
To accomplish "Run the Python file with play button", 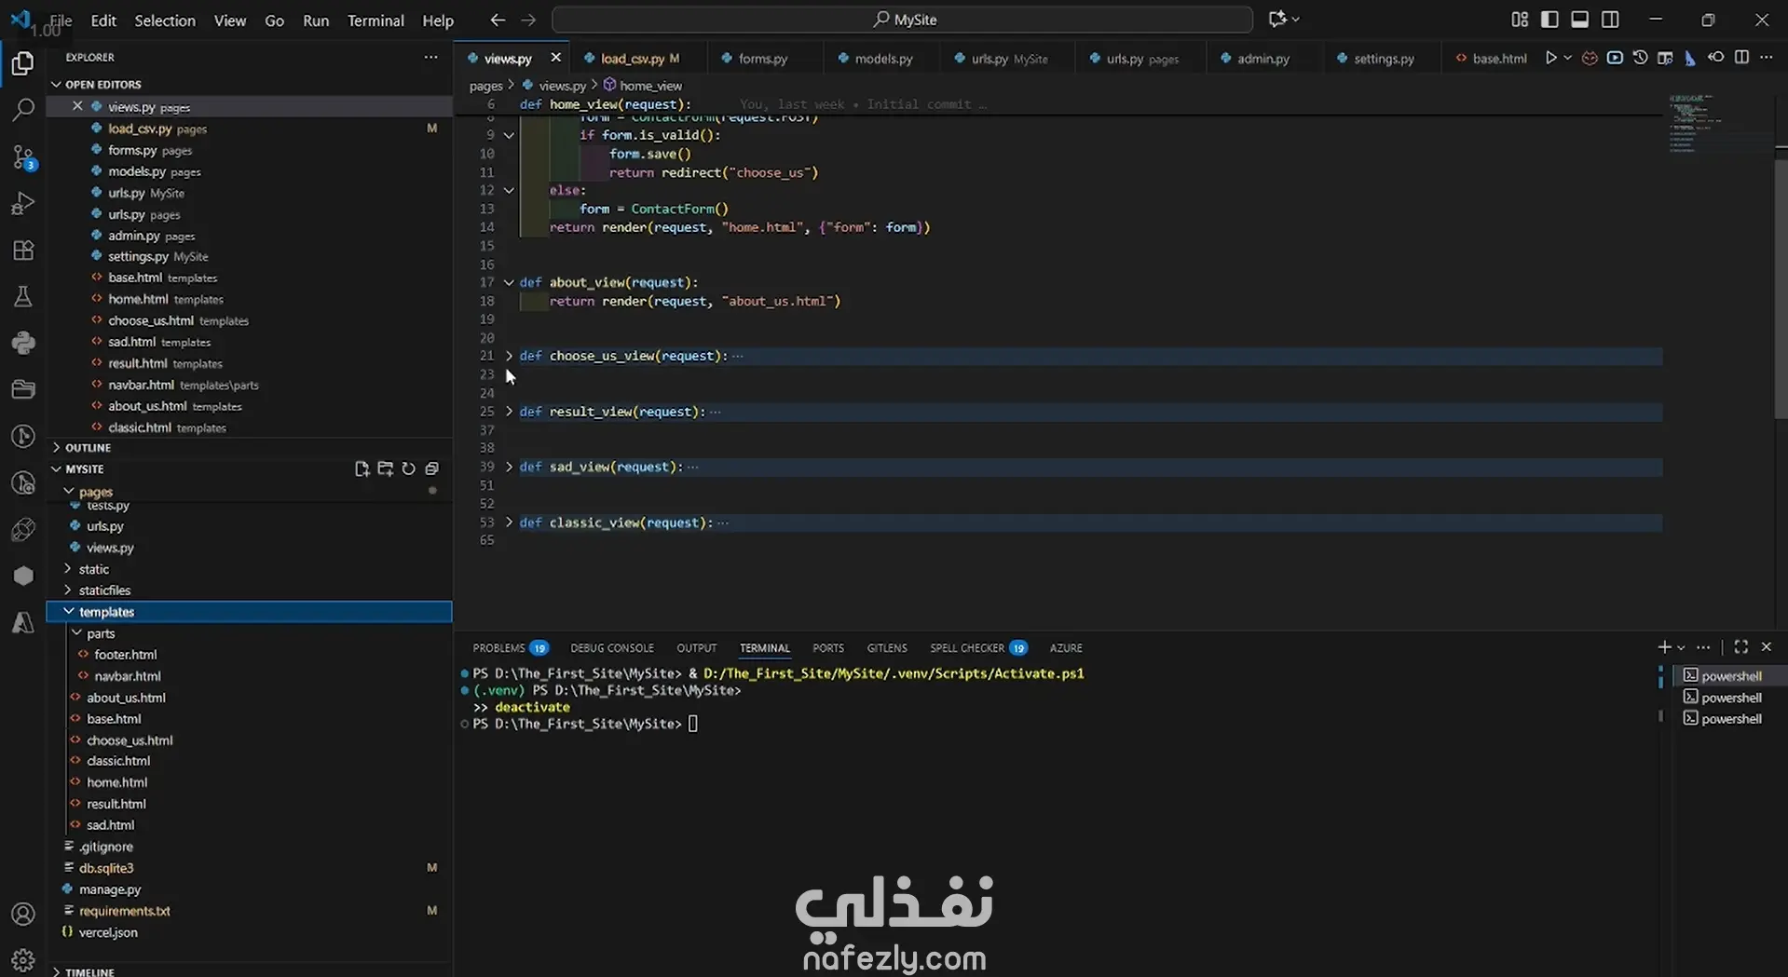I will [x=1550, y=58].
